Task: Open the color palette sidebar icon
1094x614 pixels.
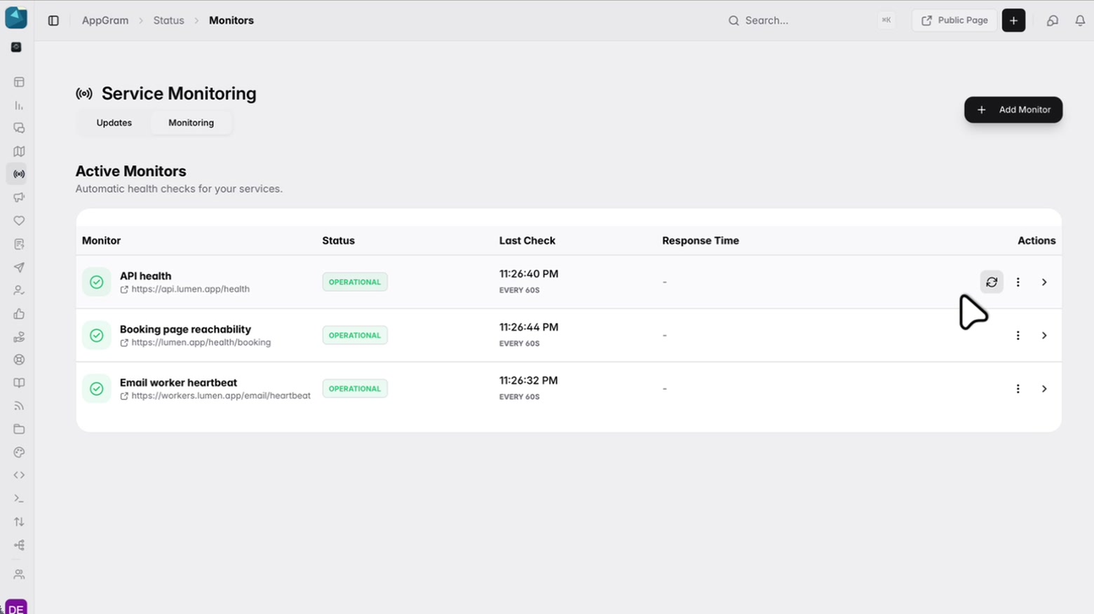Action: (19, 452)
